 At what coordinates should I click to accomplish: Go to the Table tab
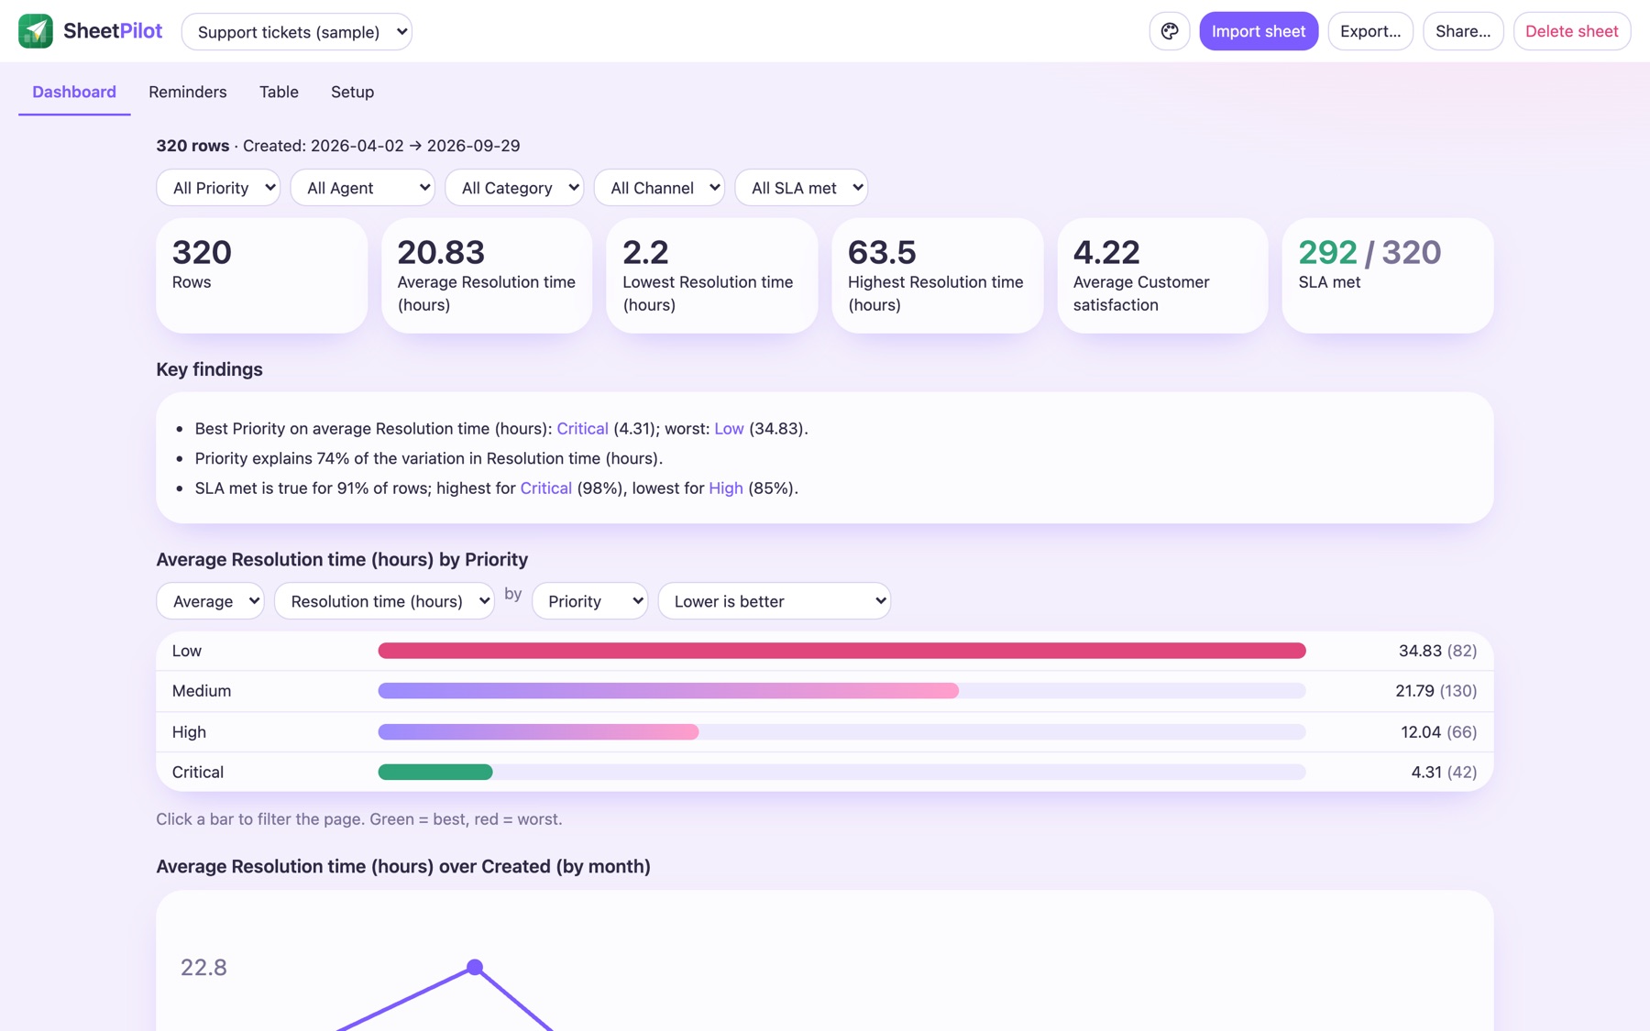(279, 92)
